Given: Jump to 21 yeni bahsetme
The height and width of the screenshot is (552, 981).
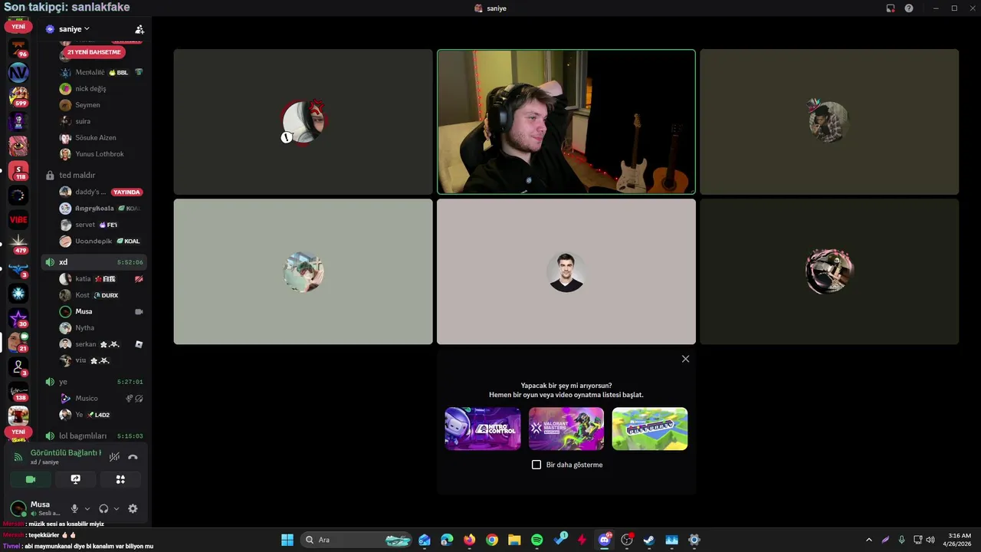Looking at the screenshot, I should (x=94, y=52).
